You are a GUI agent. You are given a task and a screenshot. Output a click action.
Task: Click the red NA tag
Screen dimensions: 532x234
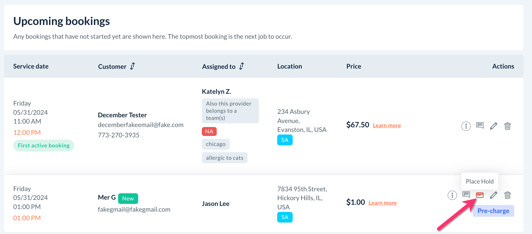[x=209, y=131]
